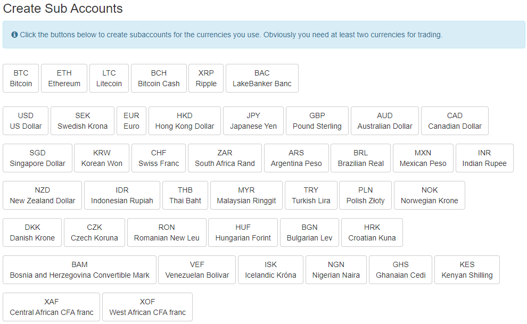Image resolution: width=527 pixels, height=324 pixels.
Task: Select the NZD New Zealand Dollar button
Action: click(43, 195)
